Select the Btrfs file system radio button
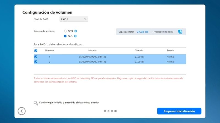The width and height of the screenshot is (220, 123). (65, 36)
